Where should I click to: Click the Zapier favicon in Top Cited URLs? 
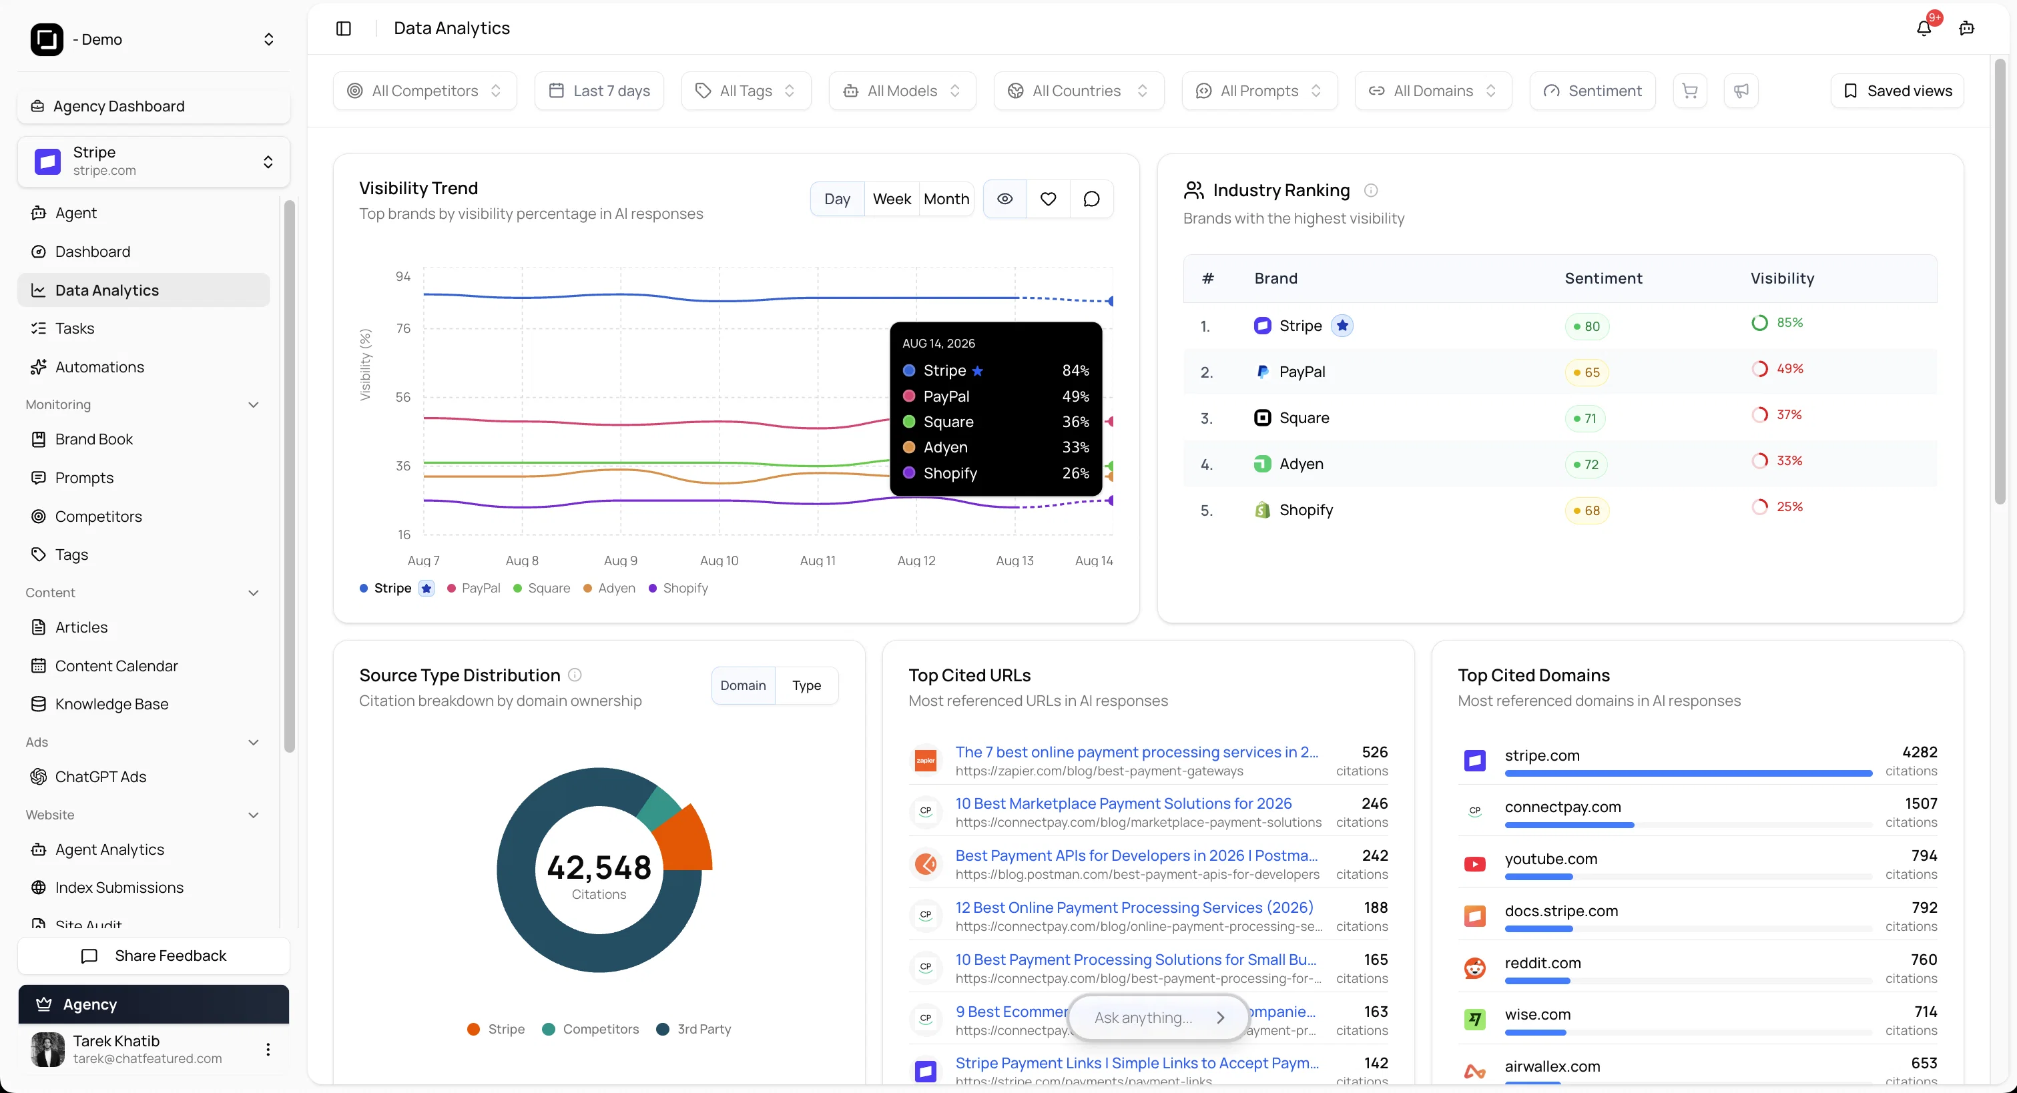(926, 760)
